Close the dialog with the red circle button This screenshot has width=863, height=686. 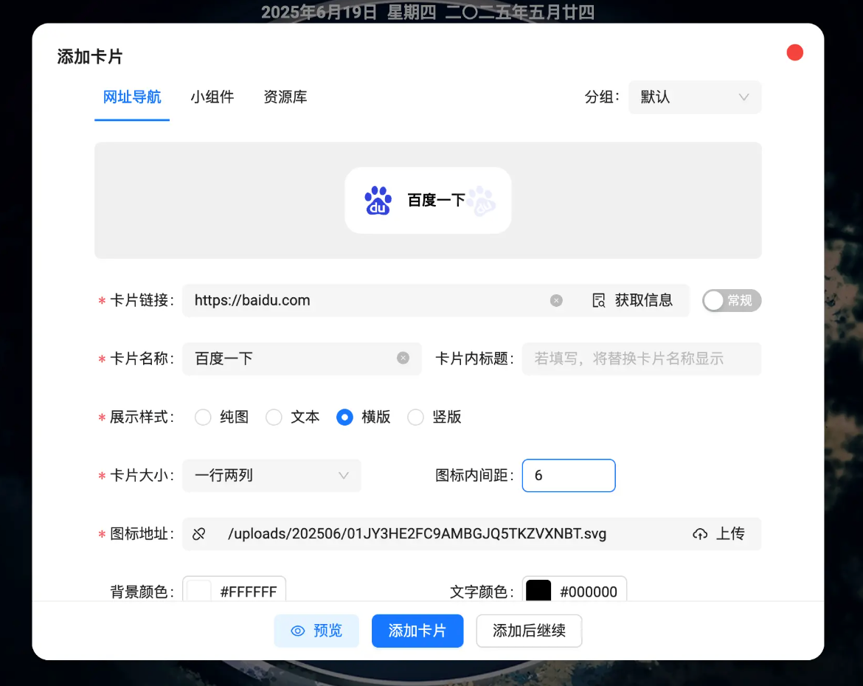pyautogui.click(x=794, y=52)
